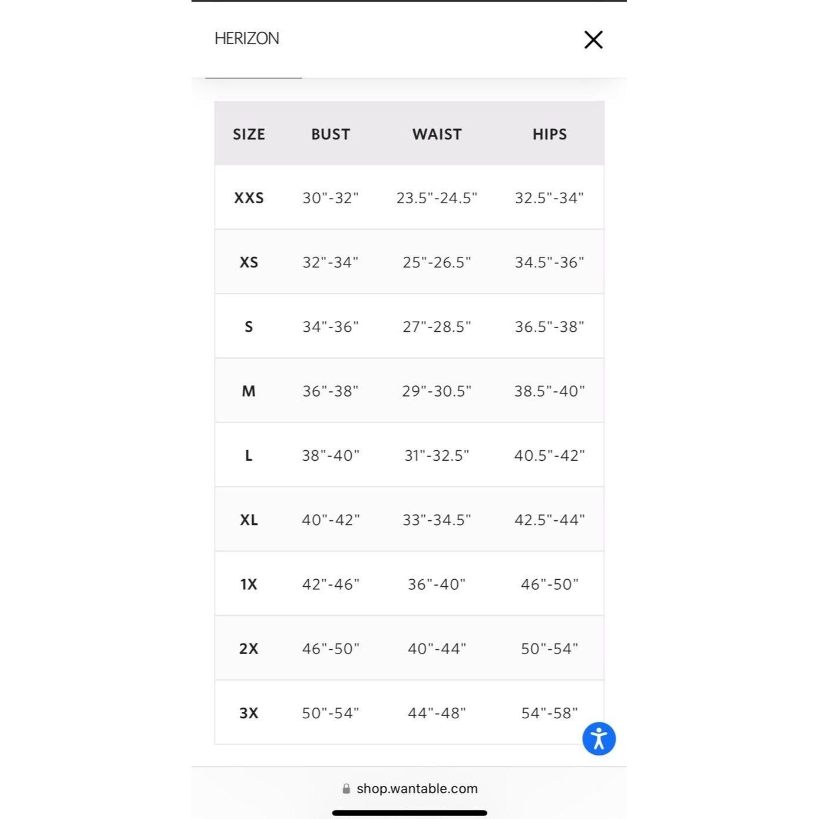Select the XL size row label

click(x=249, y=520)
